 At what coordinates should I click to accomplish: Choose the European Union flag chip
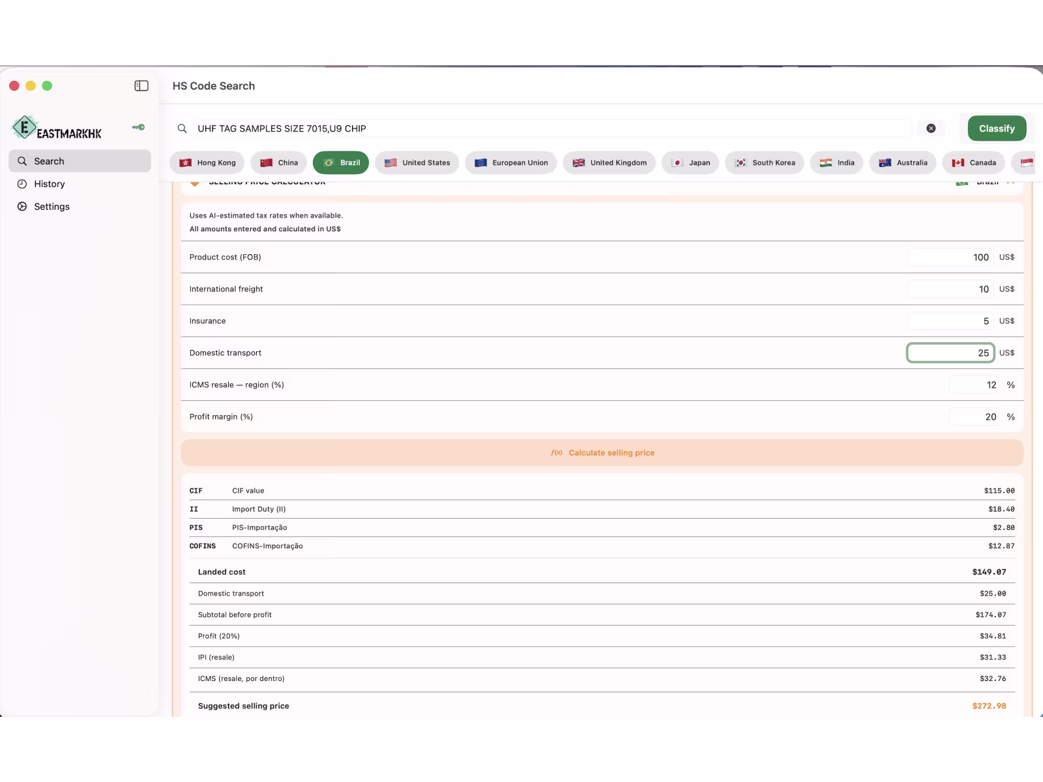[511, 163]
